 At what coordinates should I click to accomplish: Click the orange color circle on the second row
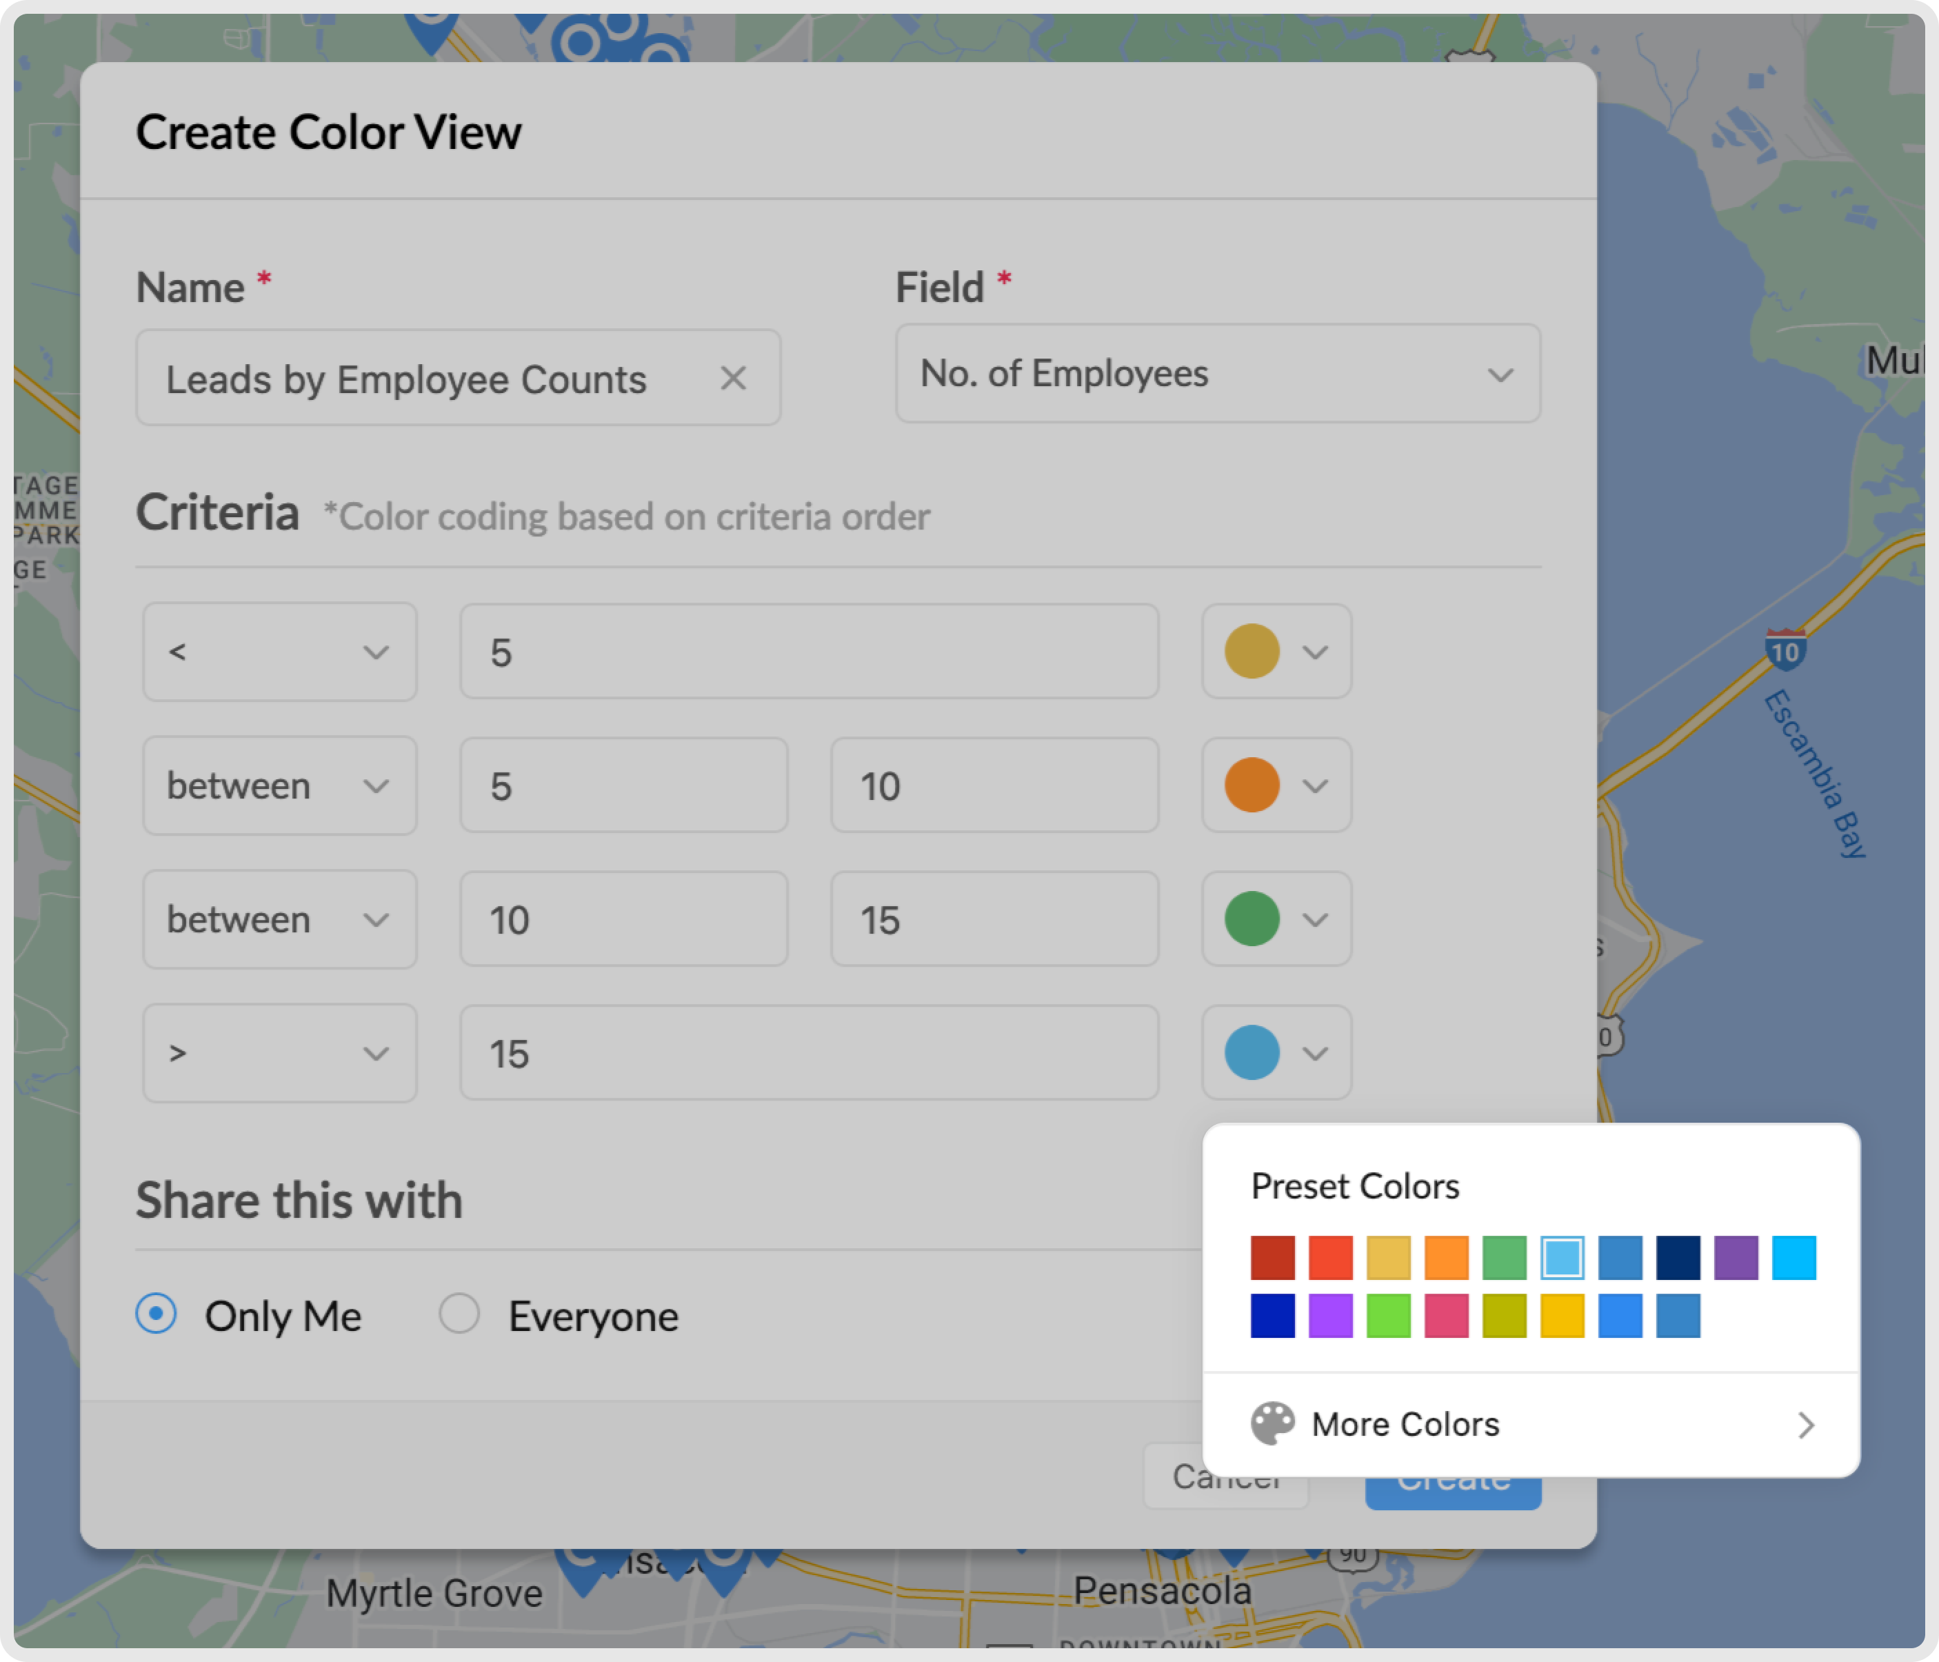tap(1251, 786)
